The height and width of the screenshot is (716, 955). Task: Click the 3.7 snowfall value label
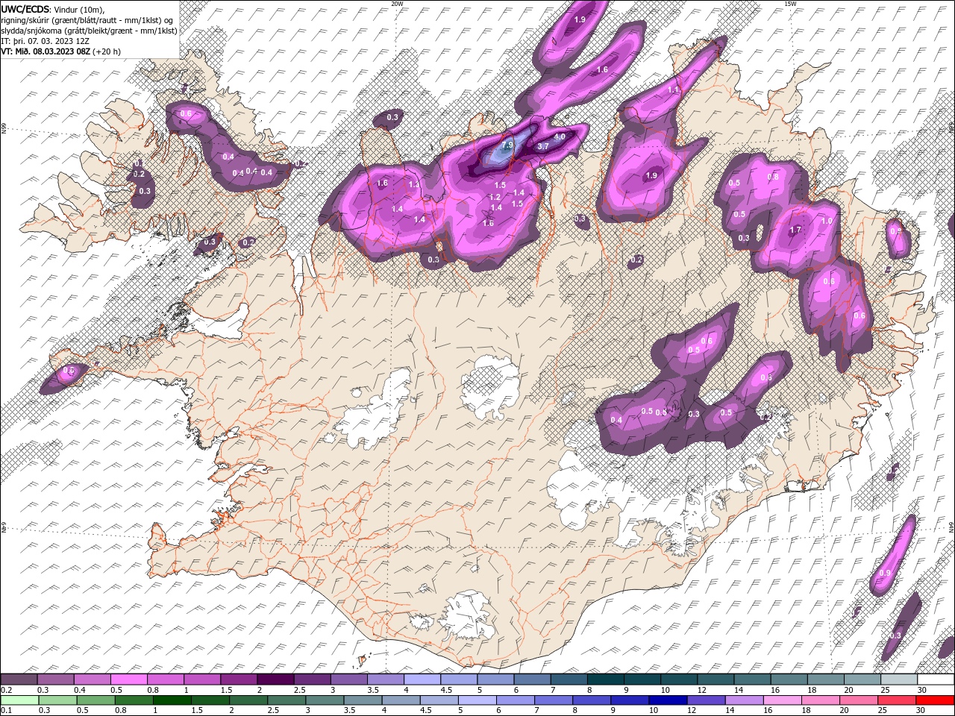click(x=543, y=146)
